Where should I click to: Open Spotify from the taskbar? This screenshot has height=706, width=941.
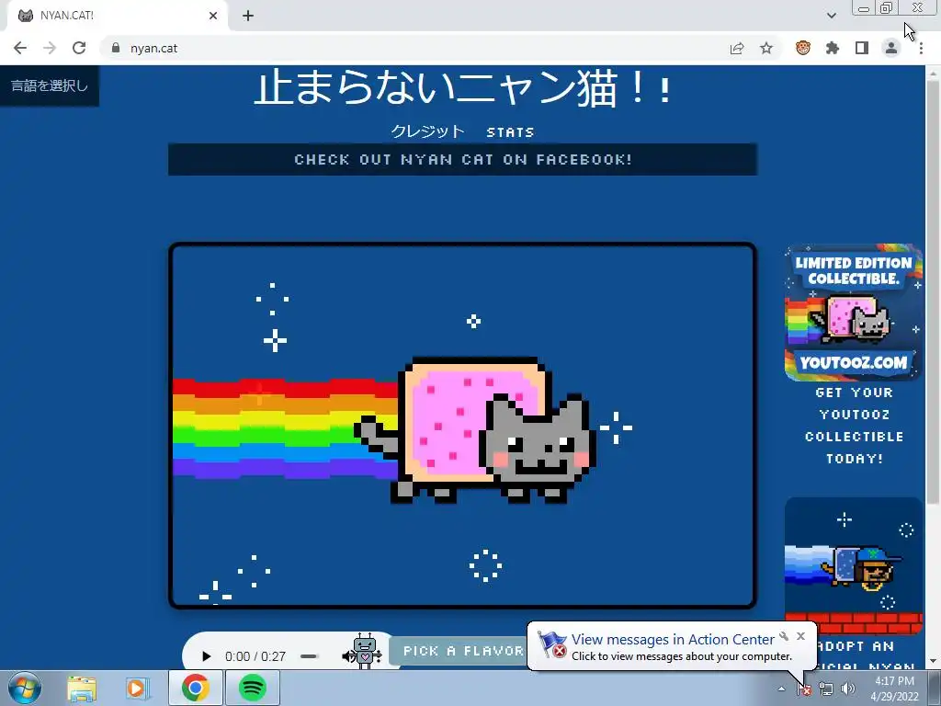click(253, 688)
